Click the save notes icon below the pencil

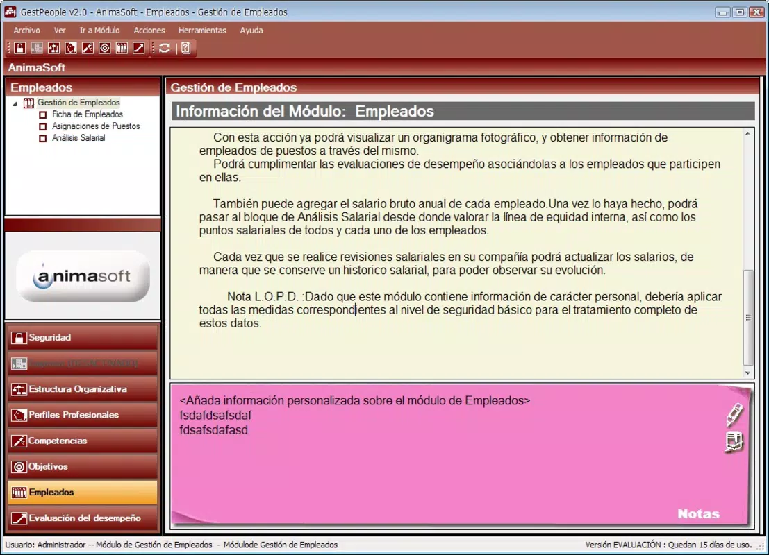click(734, 442)
